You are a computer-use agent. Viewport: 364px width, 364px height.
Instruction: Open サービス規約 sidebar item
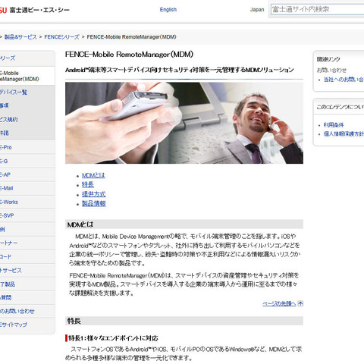(27, 119)
